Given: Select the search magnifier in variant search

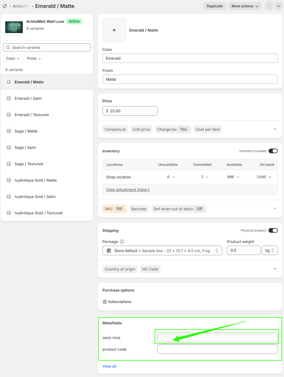Looking at the screenshot, I should click(x=8, y=47).
